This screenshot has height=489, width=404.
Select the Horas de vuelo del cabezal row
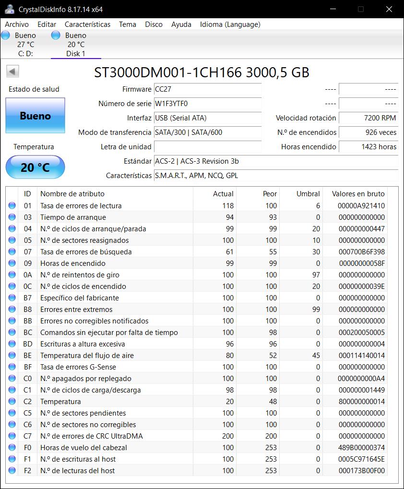[197, 448]
